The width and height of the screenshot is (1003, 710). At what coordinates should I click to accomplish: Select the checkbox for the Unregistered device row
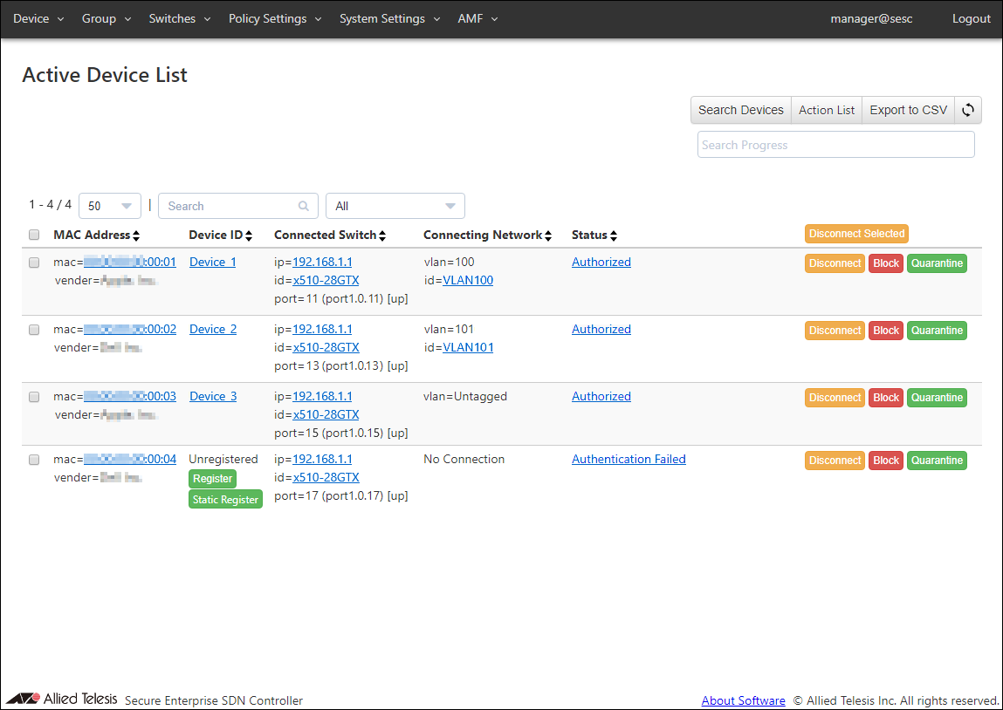click(x=34, y=460)
